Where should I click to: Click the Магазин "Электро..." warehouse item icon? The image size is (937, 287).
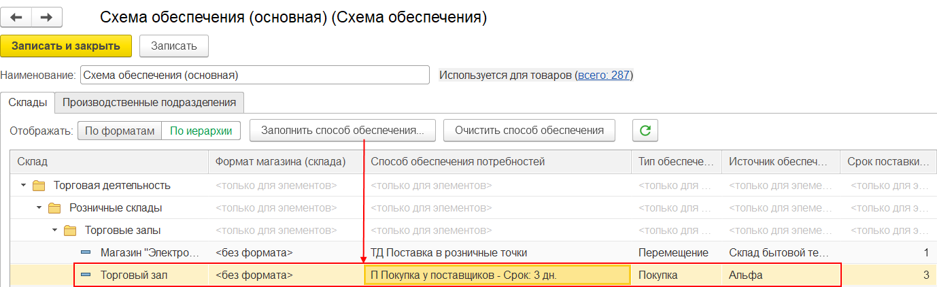click(x=86, y=253)
